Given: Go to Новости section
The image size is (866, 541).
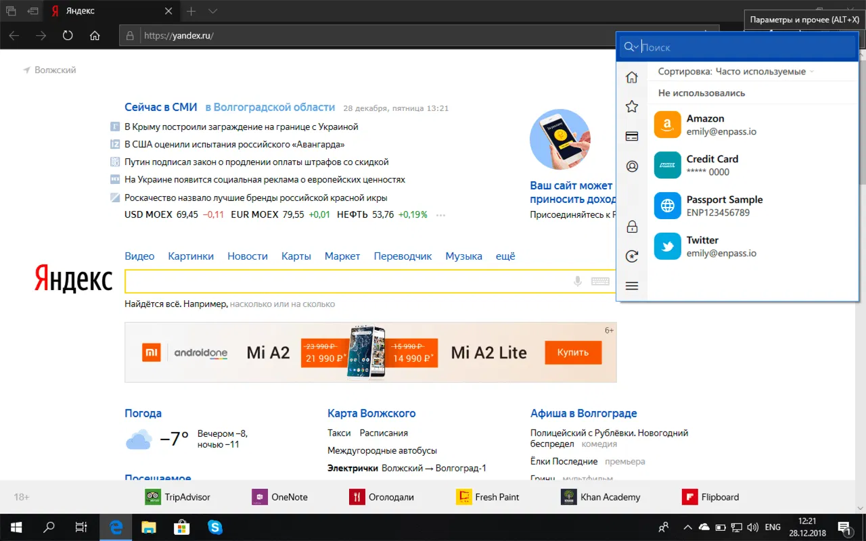Looking at the screenshot, I should click(x=248, y=256).
